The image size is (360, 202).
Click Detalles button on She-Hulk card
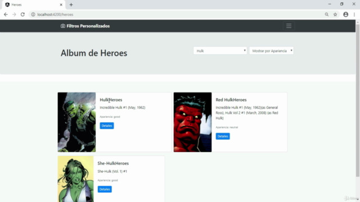pos(105,189)
